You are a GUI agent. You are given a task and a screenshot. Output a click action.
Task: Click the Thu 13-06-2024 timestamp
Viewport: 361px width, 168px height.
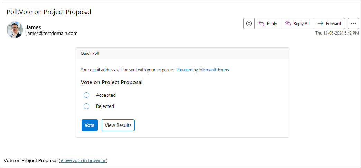pos(337,33)
